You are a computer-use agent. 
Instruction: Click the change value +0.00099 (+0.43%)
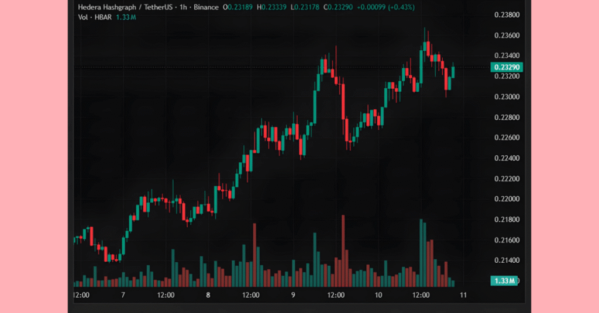tap(385, 7)
